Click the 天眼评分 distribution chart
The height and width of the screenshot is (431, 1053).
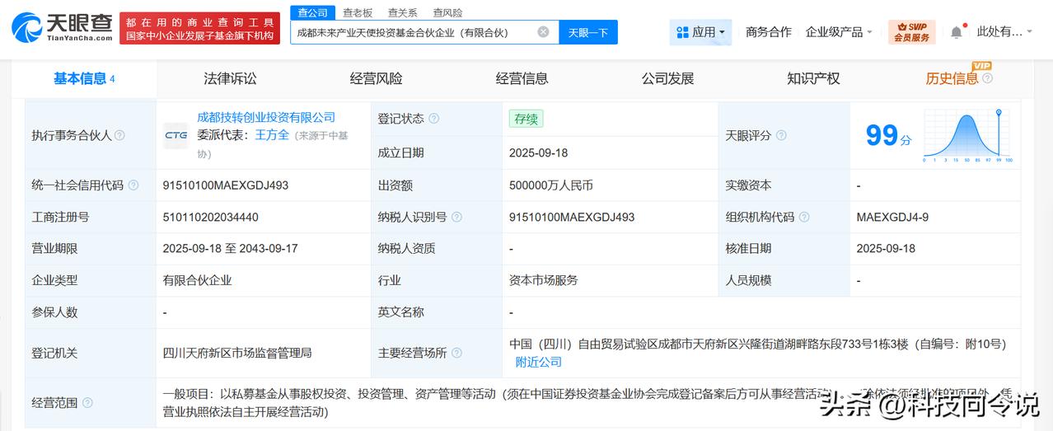tap(968, 135)
